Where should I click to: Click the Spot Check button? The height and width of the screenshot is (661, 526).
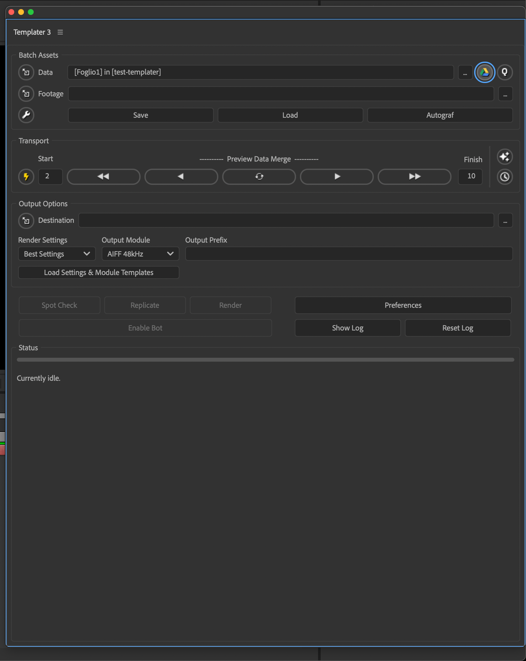pyautogui.click(x=59, y=305)
